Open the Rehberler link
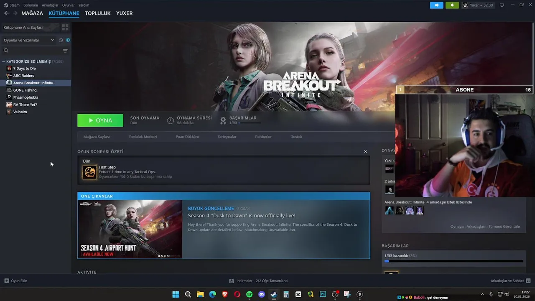The image size is (535, 301). point(263,137)
